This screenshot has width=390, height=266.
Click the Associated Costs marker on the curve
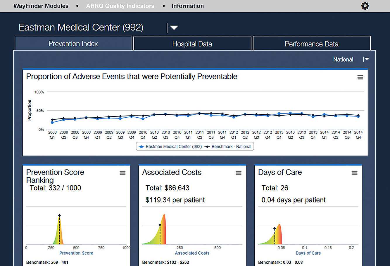coord(160,225)
